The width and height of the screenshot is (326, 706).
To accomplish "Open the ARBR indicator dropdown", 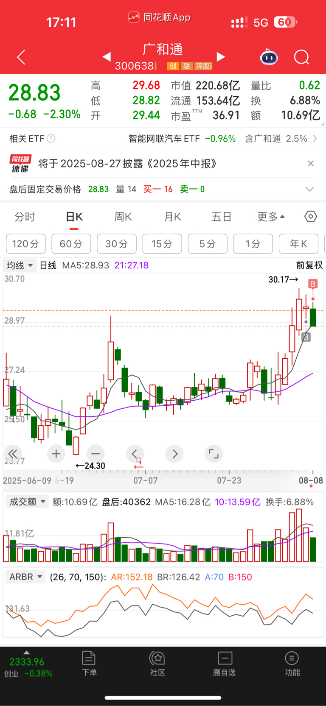I will click(x=25, y=577).
